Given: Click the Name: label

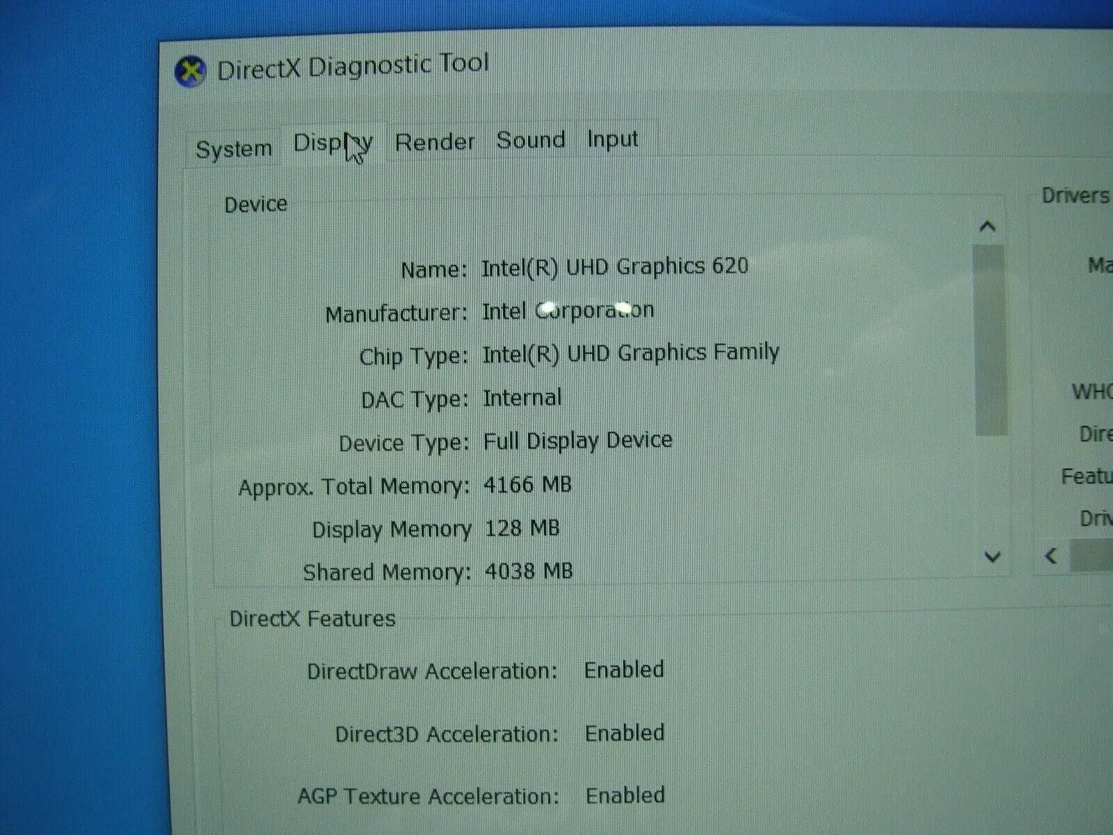Looking at the screenshot, I should pyautogui.click(x=434, y=269).
